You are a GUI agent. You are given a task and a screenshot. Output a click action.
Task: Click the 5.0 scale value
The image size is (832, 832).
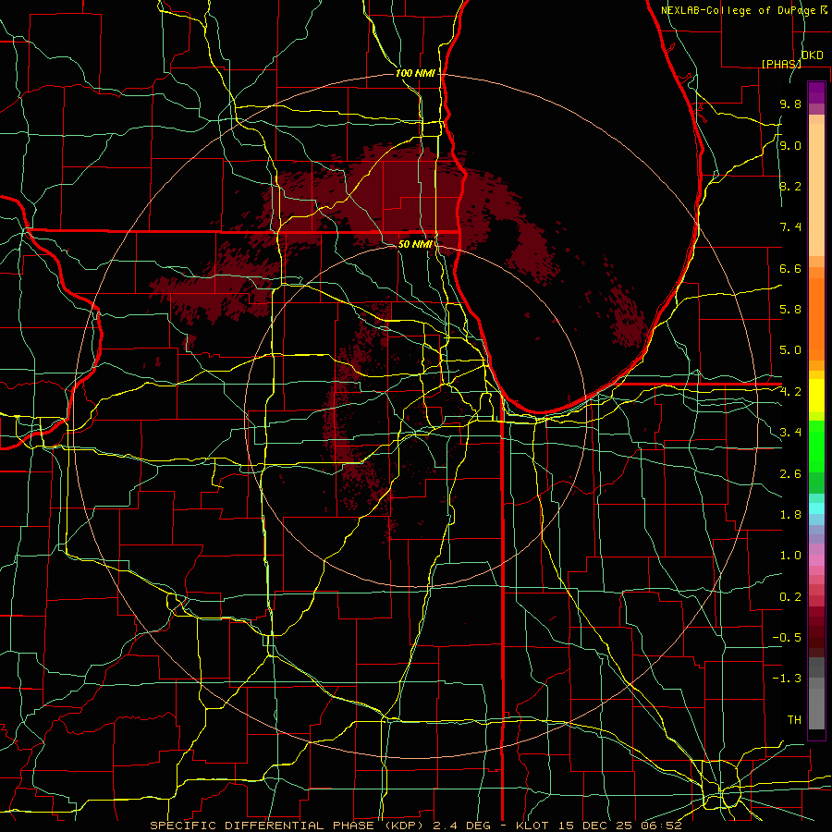(790, 350)
